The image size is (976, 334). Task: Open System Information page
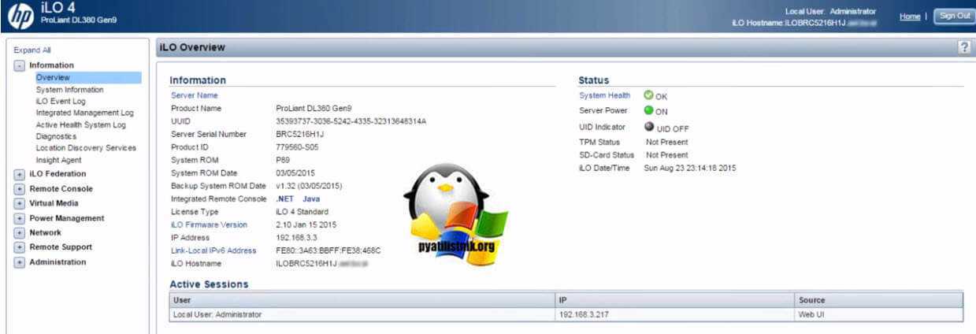(69, 90)
